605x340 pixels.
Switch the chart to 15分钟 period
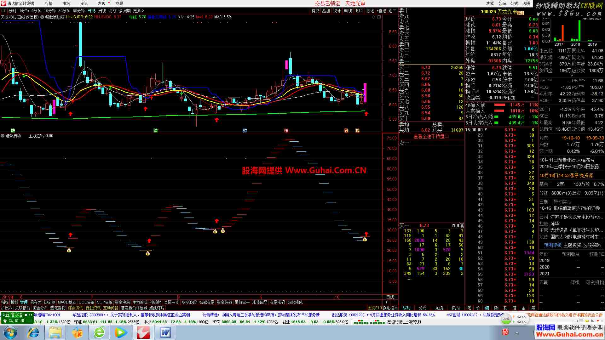click(50, 11)
